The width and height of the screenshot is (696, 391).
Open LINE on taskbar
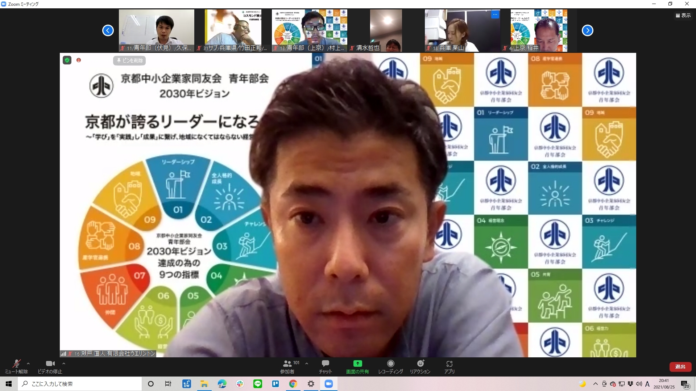coord(258,384)
